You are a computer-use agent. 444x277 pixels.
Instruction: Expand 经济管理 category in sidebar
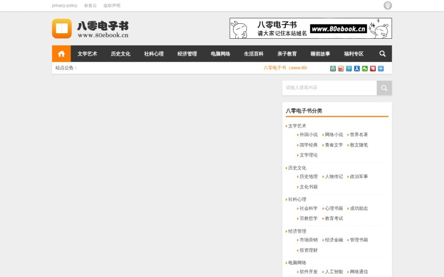297,231
